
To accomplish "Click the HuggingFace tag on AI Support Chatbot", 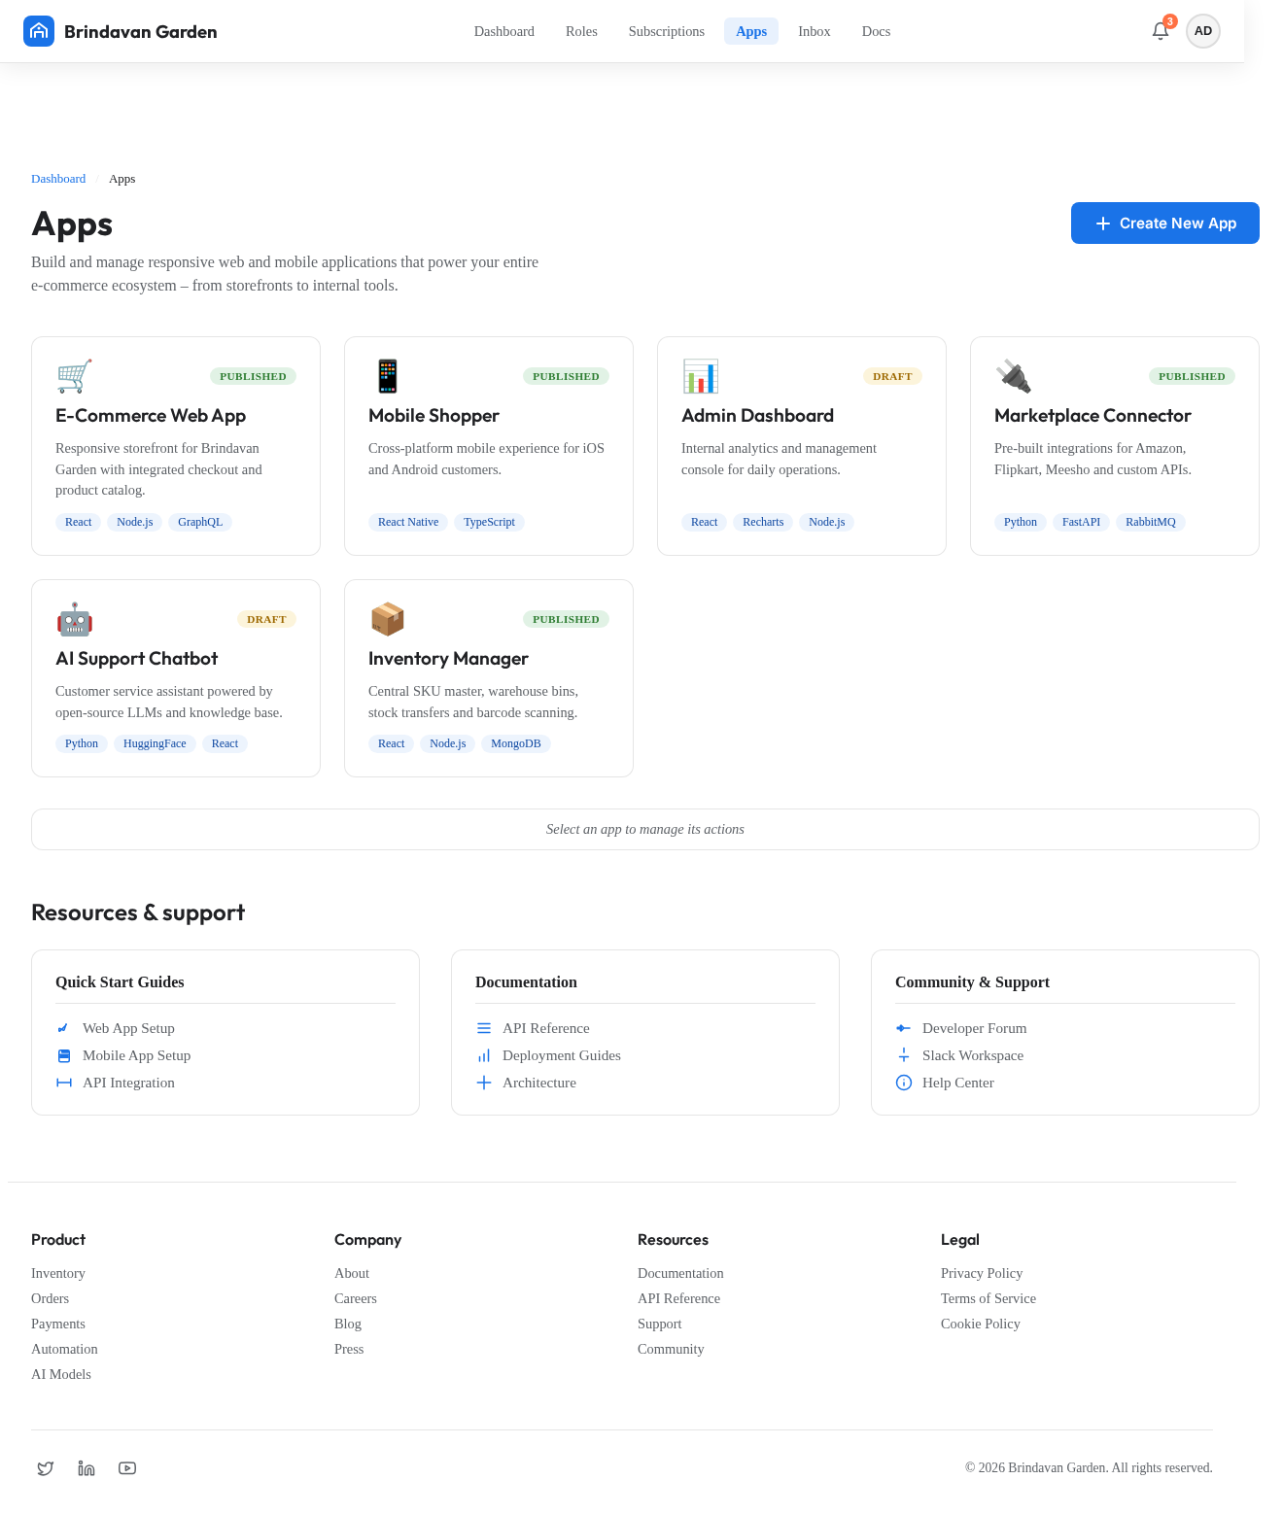I will [x=155, y=743].
